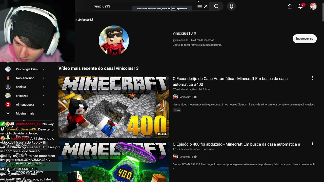Open options menu for 'Episódio 400 foi abduzido' video
Image resolution: width=324 pixels, height=182 pixels.
click(312, 143)
